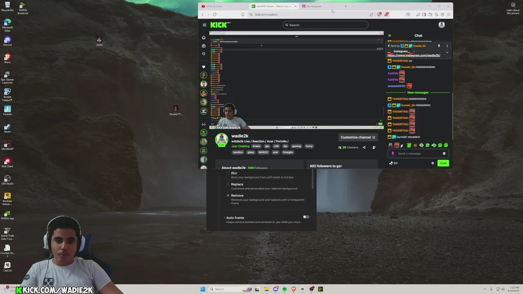Switch to wadie2k Stream Kick tab
The width and height of the screenshot is (523, 294).
pos(274,6)
